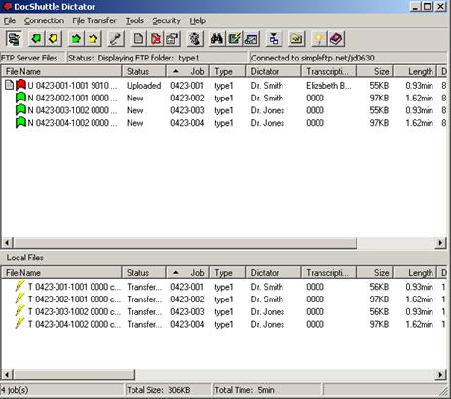Sort FTP server files by Job column

click(188, 71)
